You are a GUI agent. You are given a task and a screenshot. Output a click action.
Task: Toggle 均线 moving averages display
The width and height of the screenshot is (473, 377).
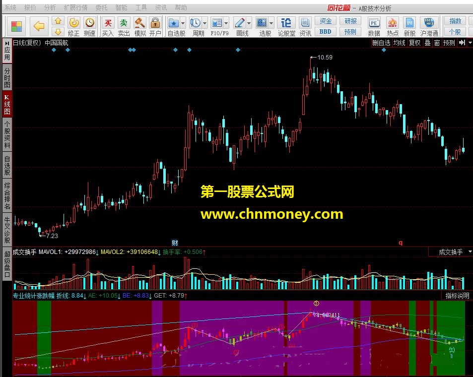tap(400, 43)
